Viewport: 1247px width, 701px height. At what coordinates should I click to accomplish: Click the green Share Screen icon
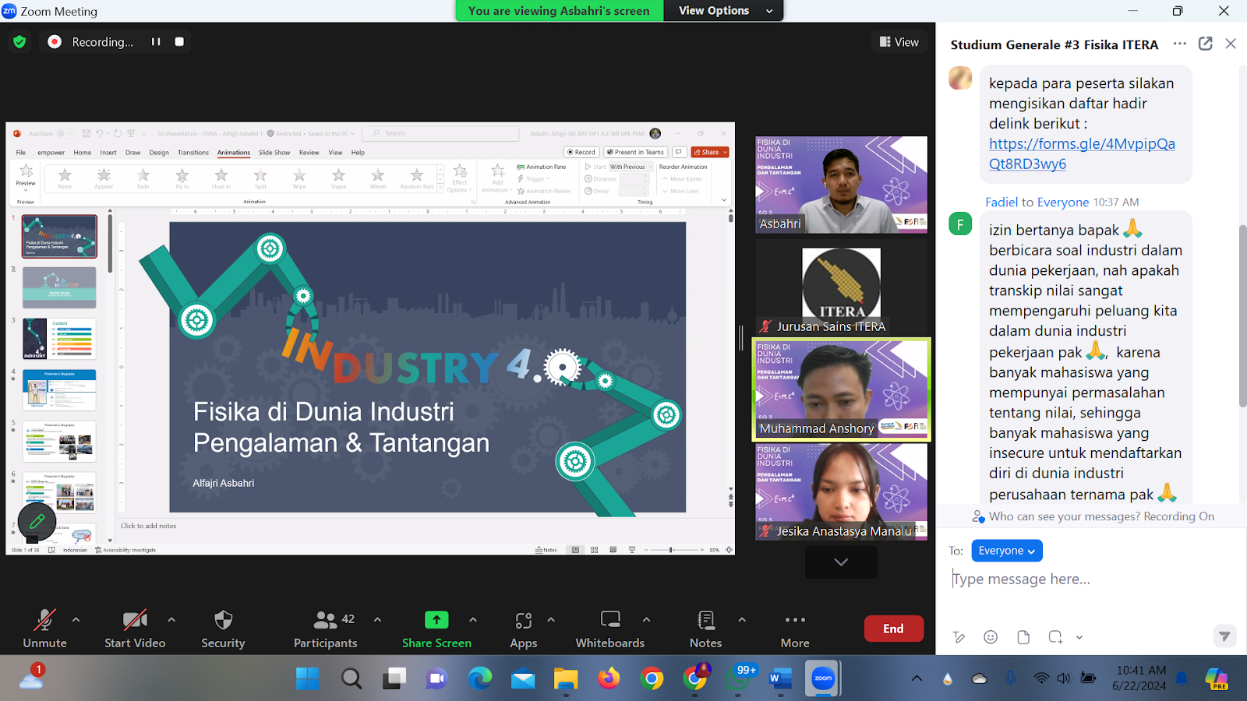(436, 620)
